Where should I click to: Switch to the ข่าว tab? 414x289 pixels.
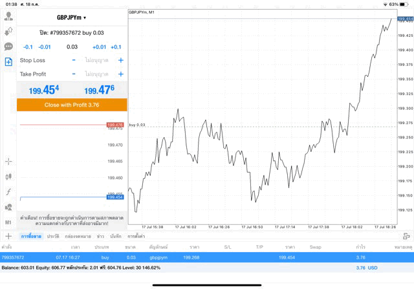[100, 237]
